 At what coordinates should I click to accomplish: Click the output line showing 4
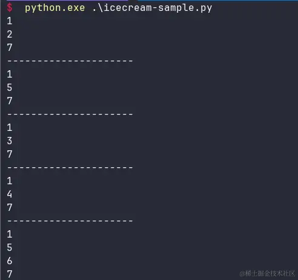click(x=10, y=194)
